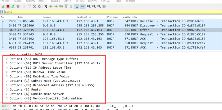Stop capture with the red square button
The image size is (222, 110).
click(8, 6)
